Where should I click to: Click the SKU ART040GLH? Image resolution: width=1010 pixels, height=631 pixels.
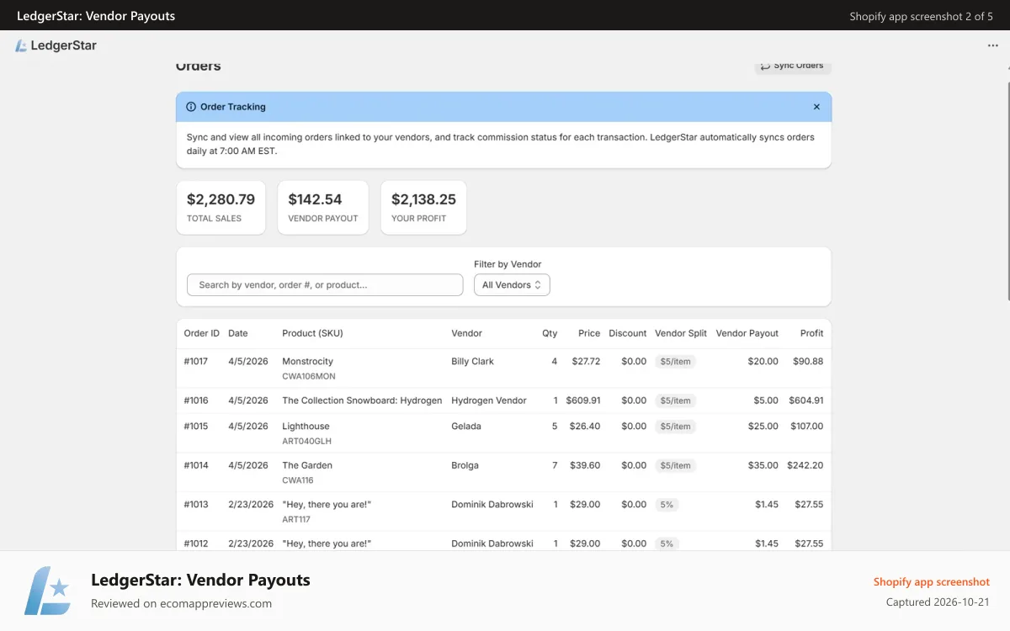[306, 441]
